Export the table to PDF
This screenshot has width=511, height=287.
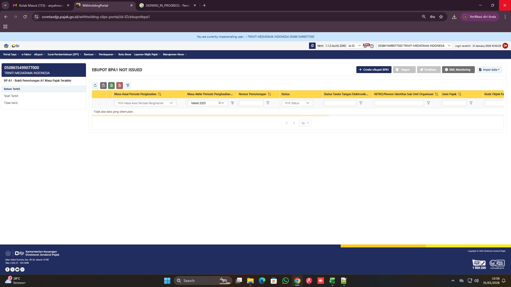coord(119,85)
